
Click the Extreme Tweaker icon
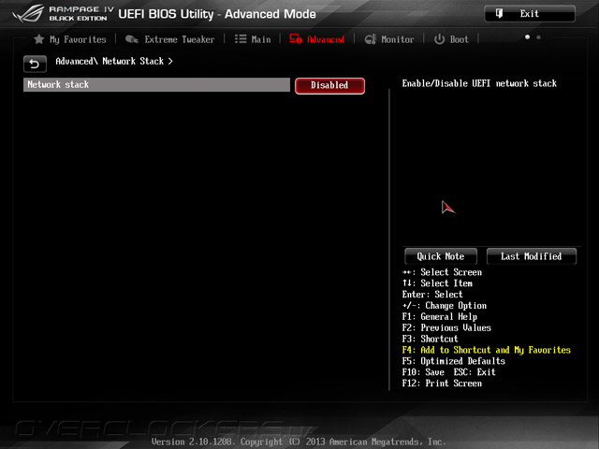pyautogui.click(x=131, y=39)
